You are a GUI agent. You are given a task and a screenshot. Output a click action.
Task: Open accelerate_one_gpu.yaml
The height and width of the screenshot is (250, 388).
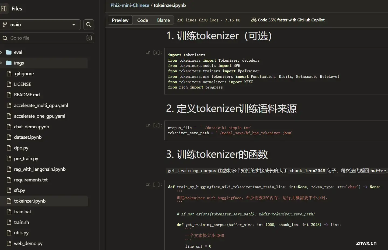[40, 116]
